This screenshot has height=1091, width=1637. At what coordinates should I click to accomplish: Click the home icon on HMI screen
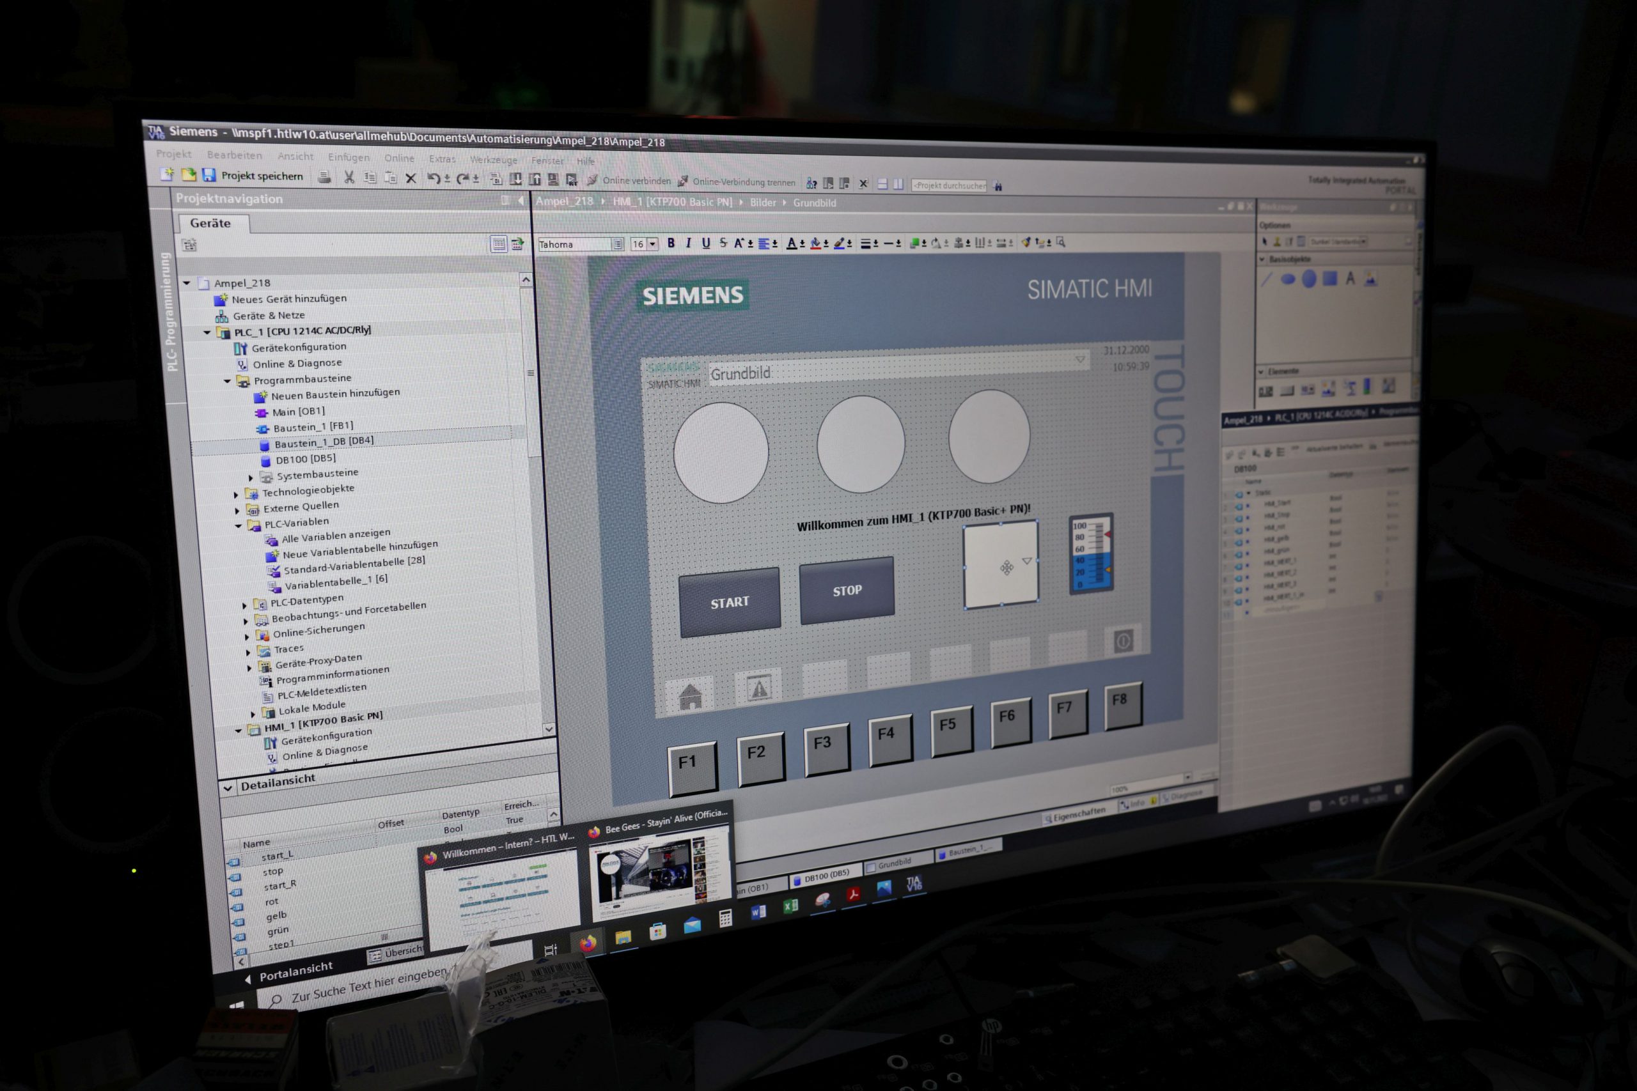(x=691, y=696)
